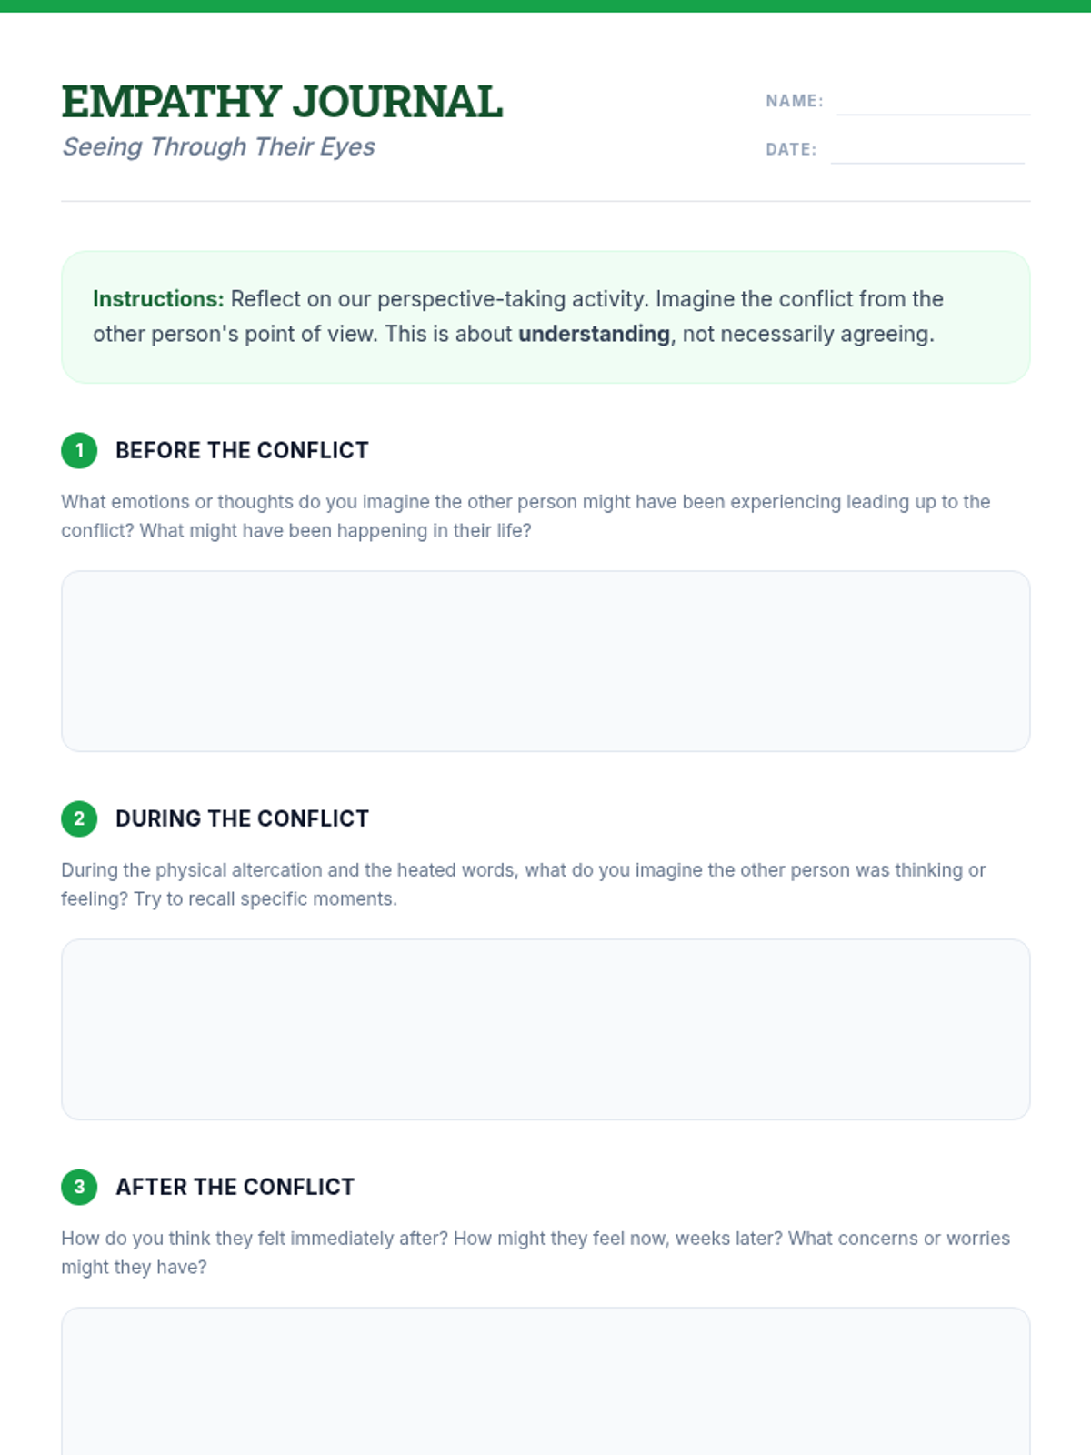Click the green number 3 badge
This screenshot has height=1455, width=1091.
coord(79,1187)
